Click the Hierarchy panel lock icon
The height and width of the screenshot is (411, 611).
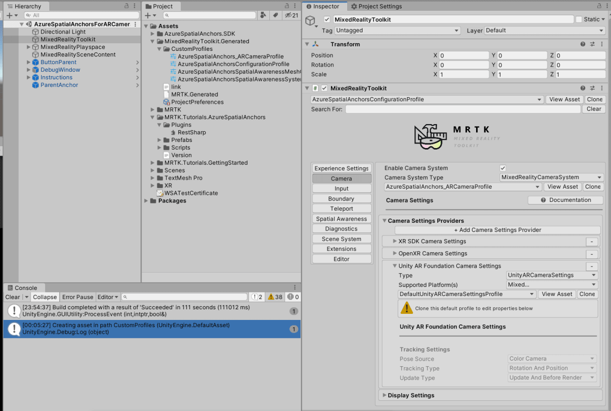[x=127, y=6]
